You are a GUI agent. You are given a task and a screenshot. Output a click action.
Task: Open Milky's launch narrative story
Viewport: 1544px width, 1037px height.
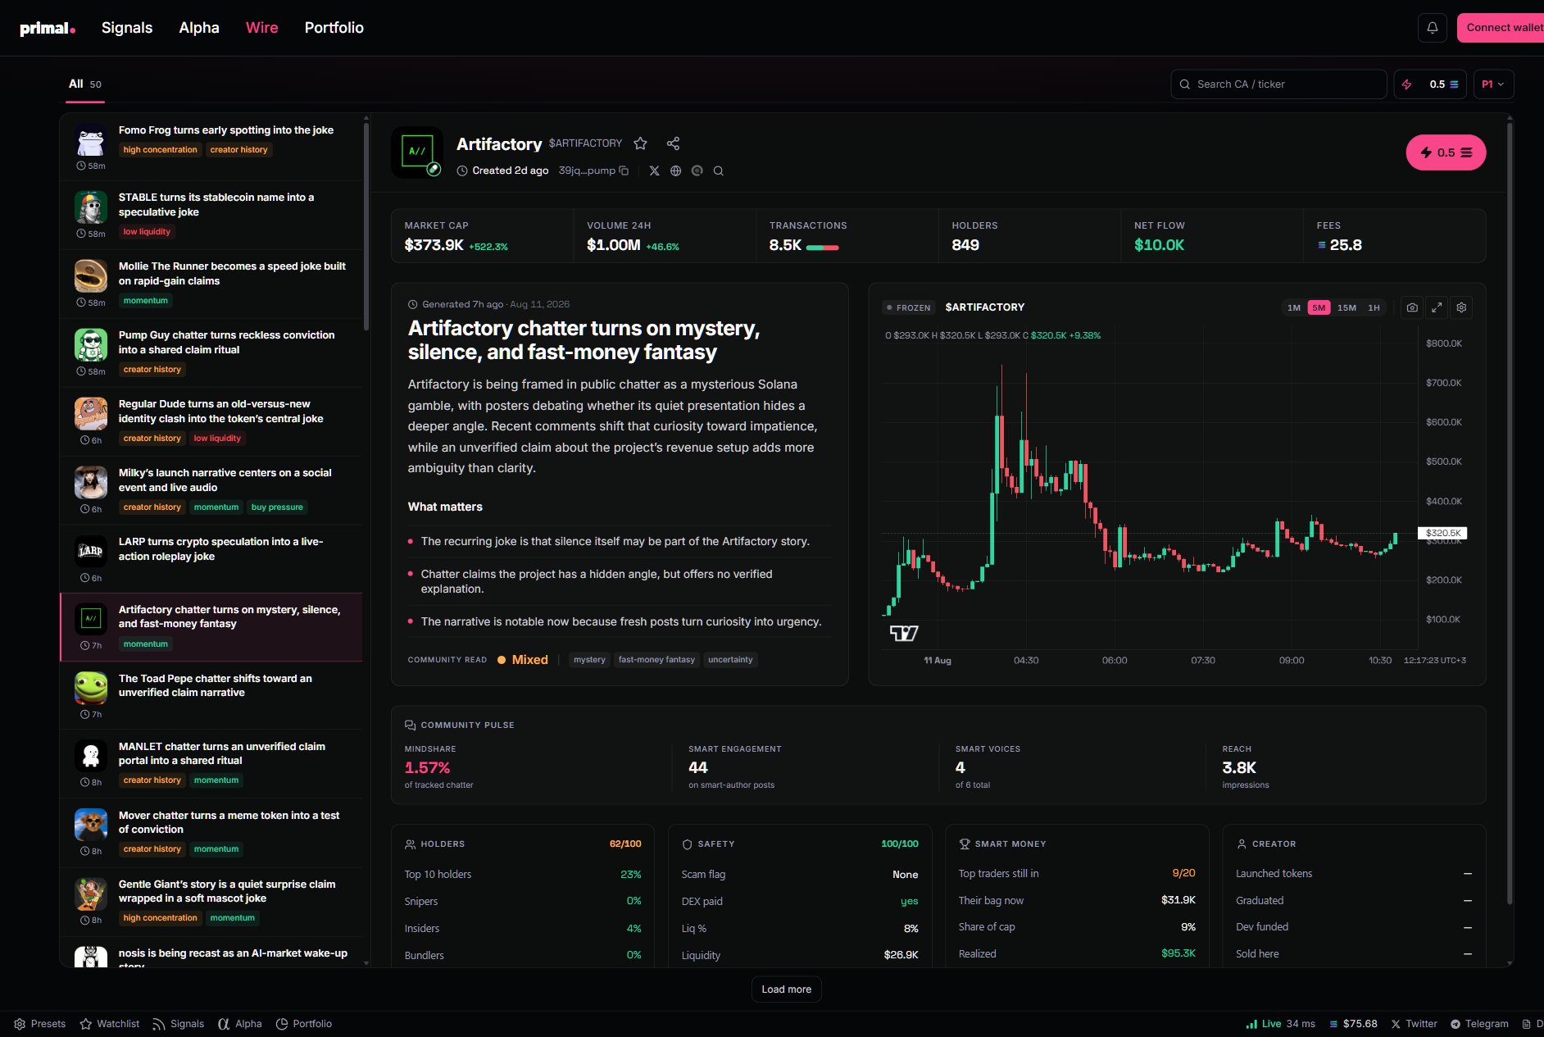[x=211, y=491]
